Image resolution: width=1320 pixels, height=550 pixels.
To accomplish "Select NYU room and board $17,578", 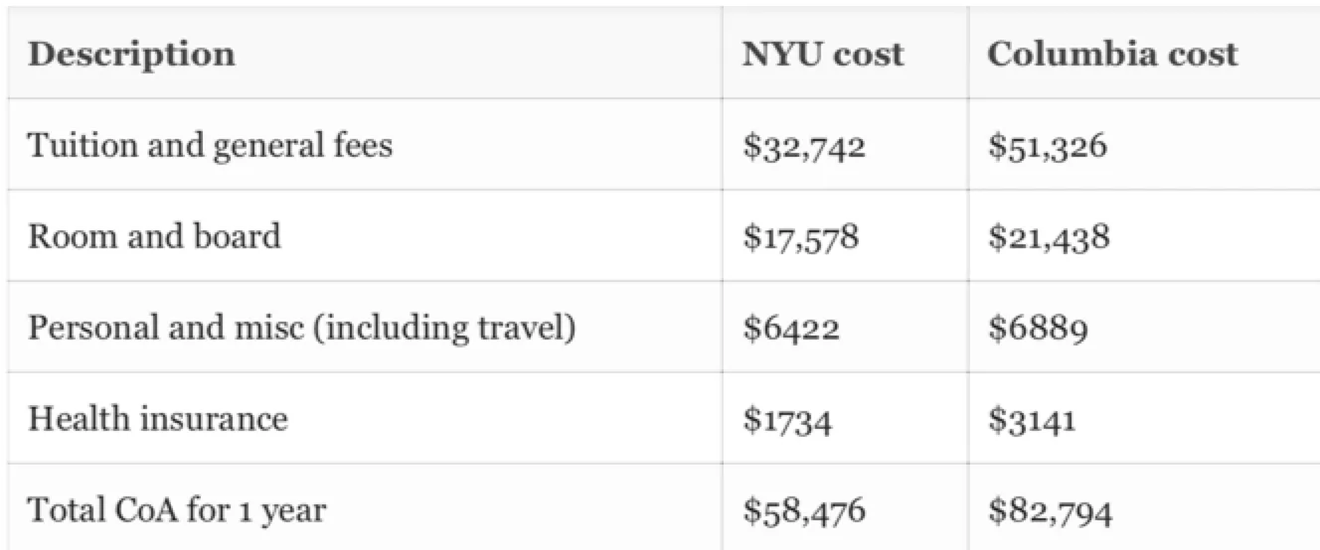I will [801, 238].
